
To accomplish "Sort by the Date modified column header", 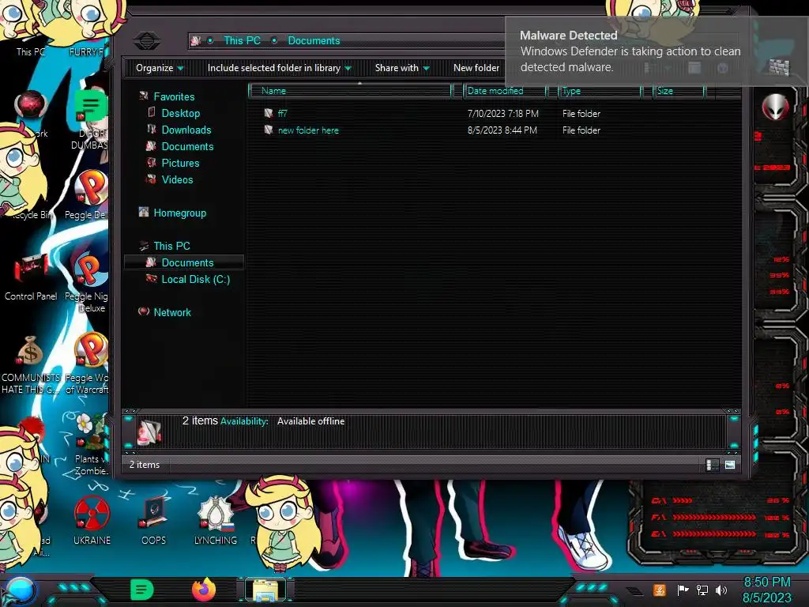I will [505, 91].
